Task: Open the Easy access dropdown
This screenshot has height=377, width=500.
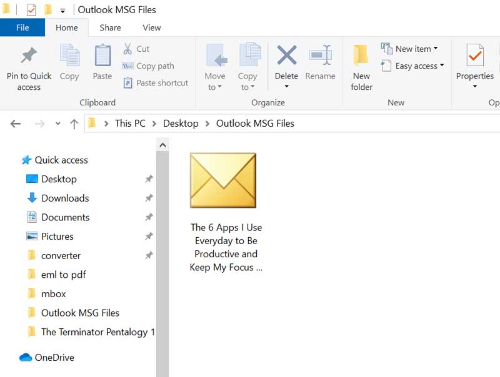Action: click(412, 66)
